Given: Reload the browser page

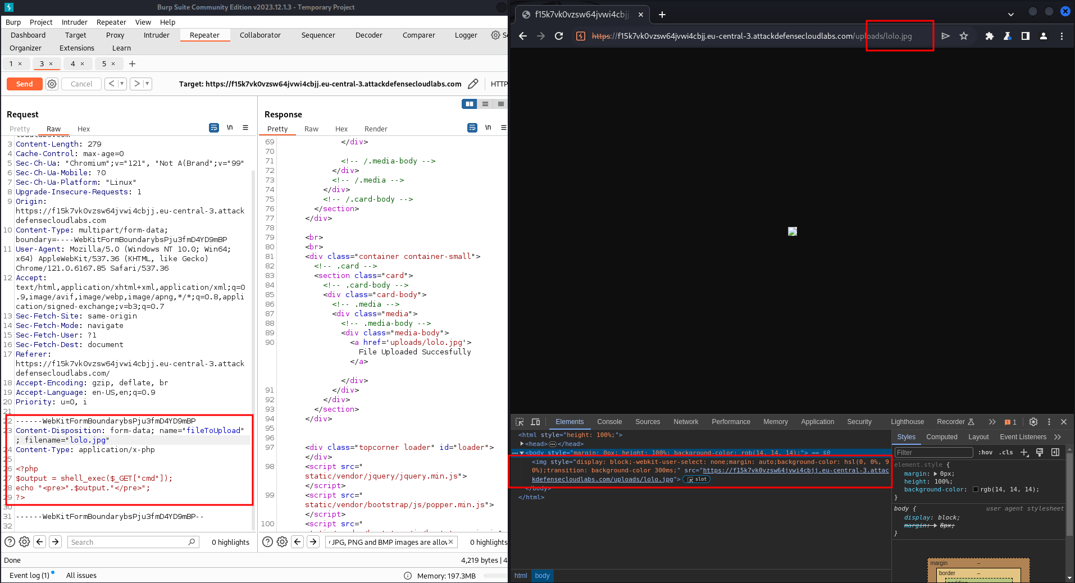Looking at the screenshot, I should click(559, 36).
